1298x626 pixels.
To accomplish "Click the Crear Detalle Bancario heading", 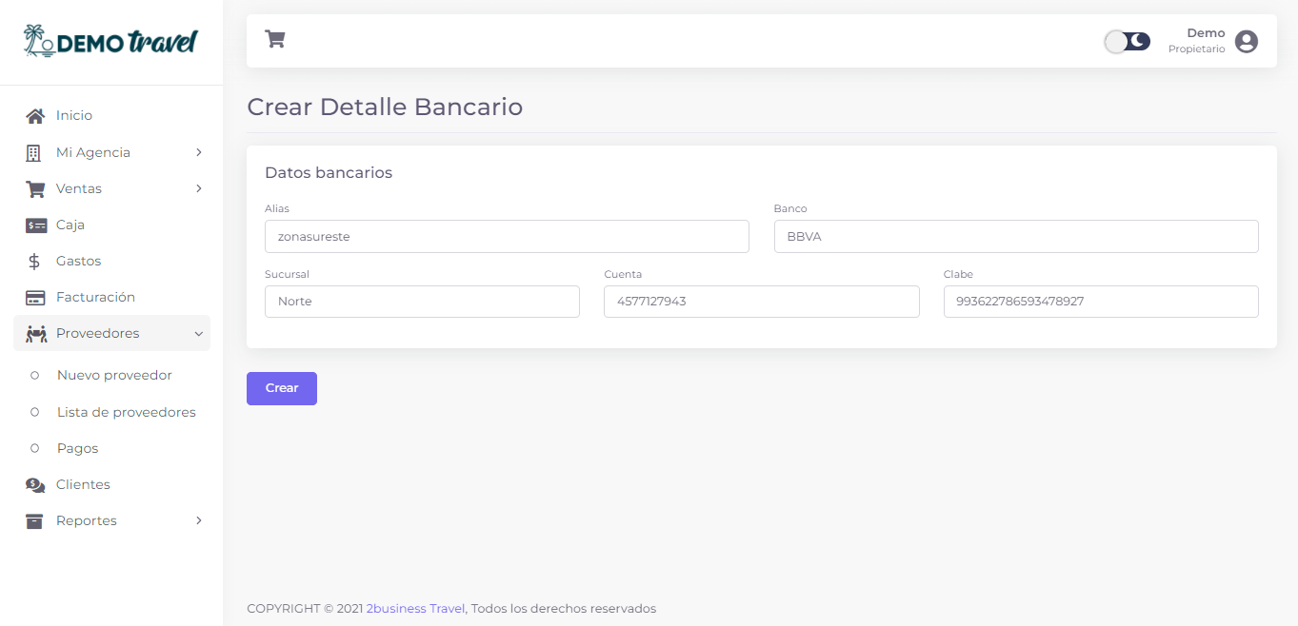I will point(385,107).
